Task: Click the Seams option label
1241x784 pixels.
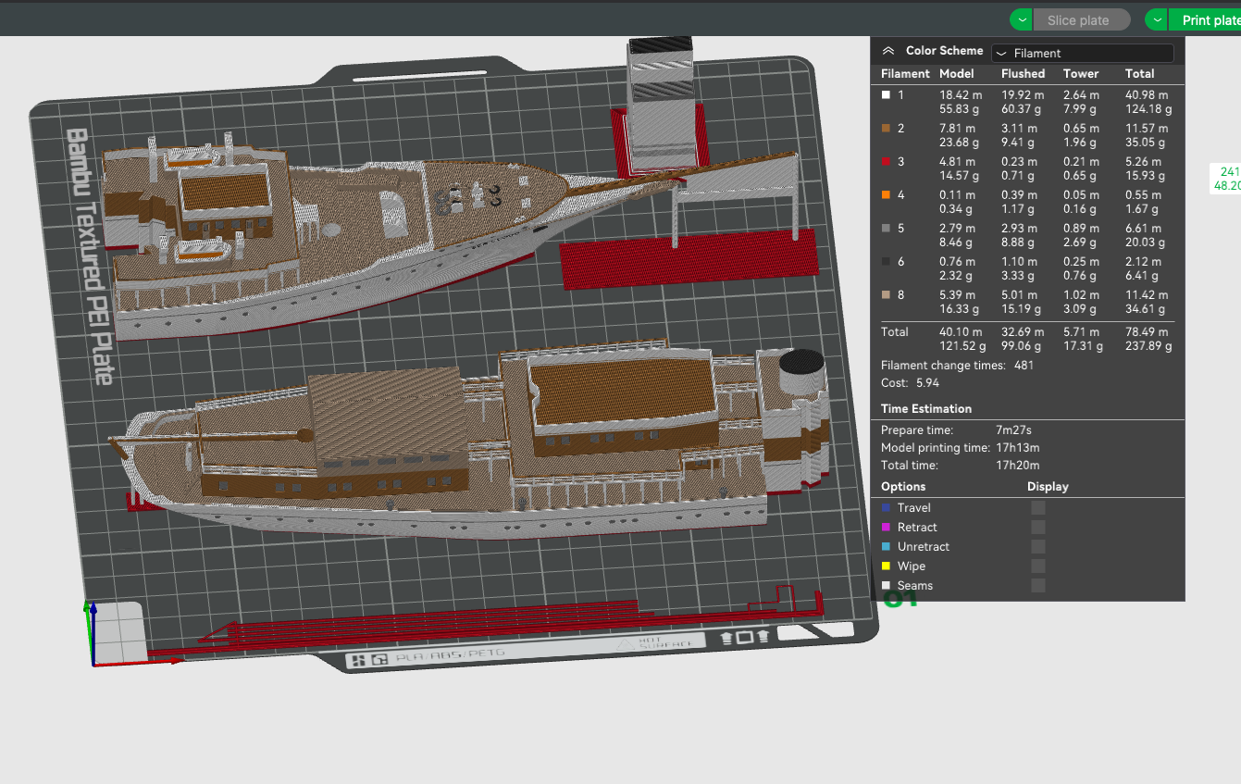Action: tap(914, 585)
